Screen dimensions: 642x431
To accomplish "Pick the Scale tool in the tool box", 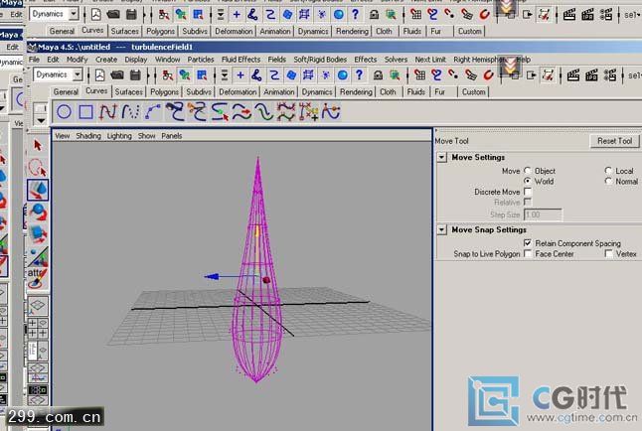I will point(38,234).
